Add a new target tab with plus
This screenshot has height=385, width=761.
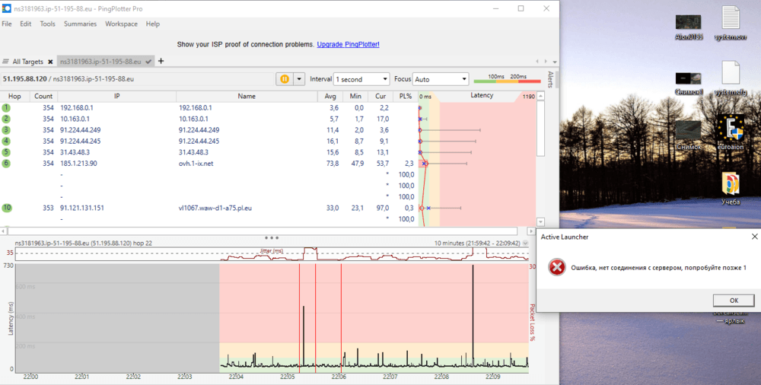point(161,61)
